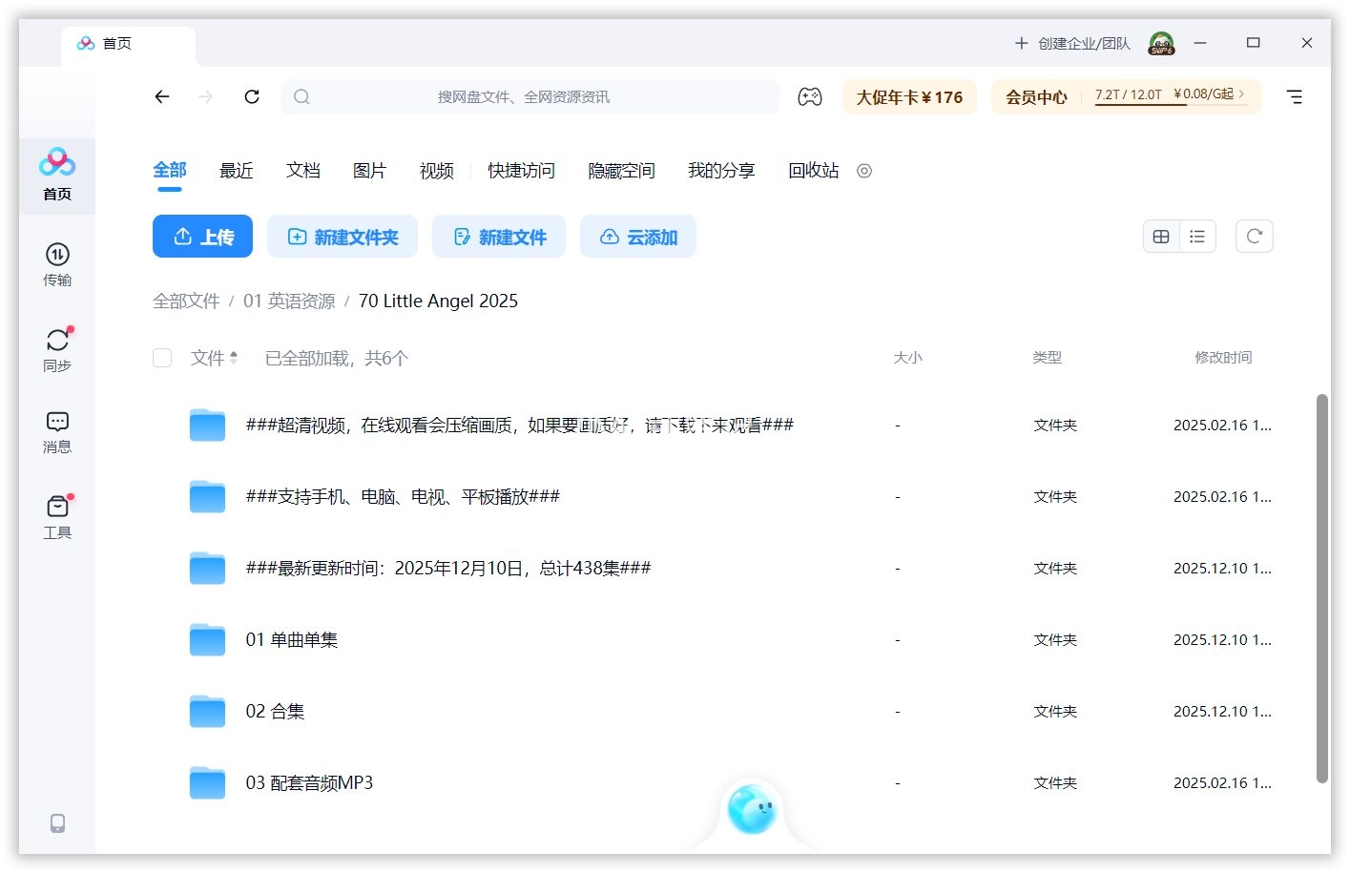Click the circled icon after 回收站 tab
The image size is (1350, 873).
click(x=864, y=171)
